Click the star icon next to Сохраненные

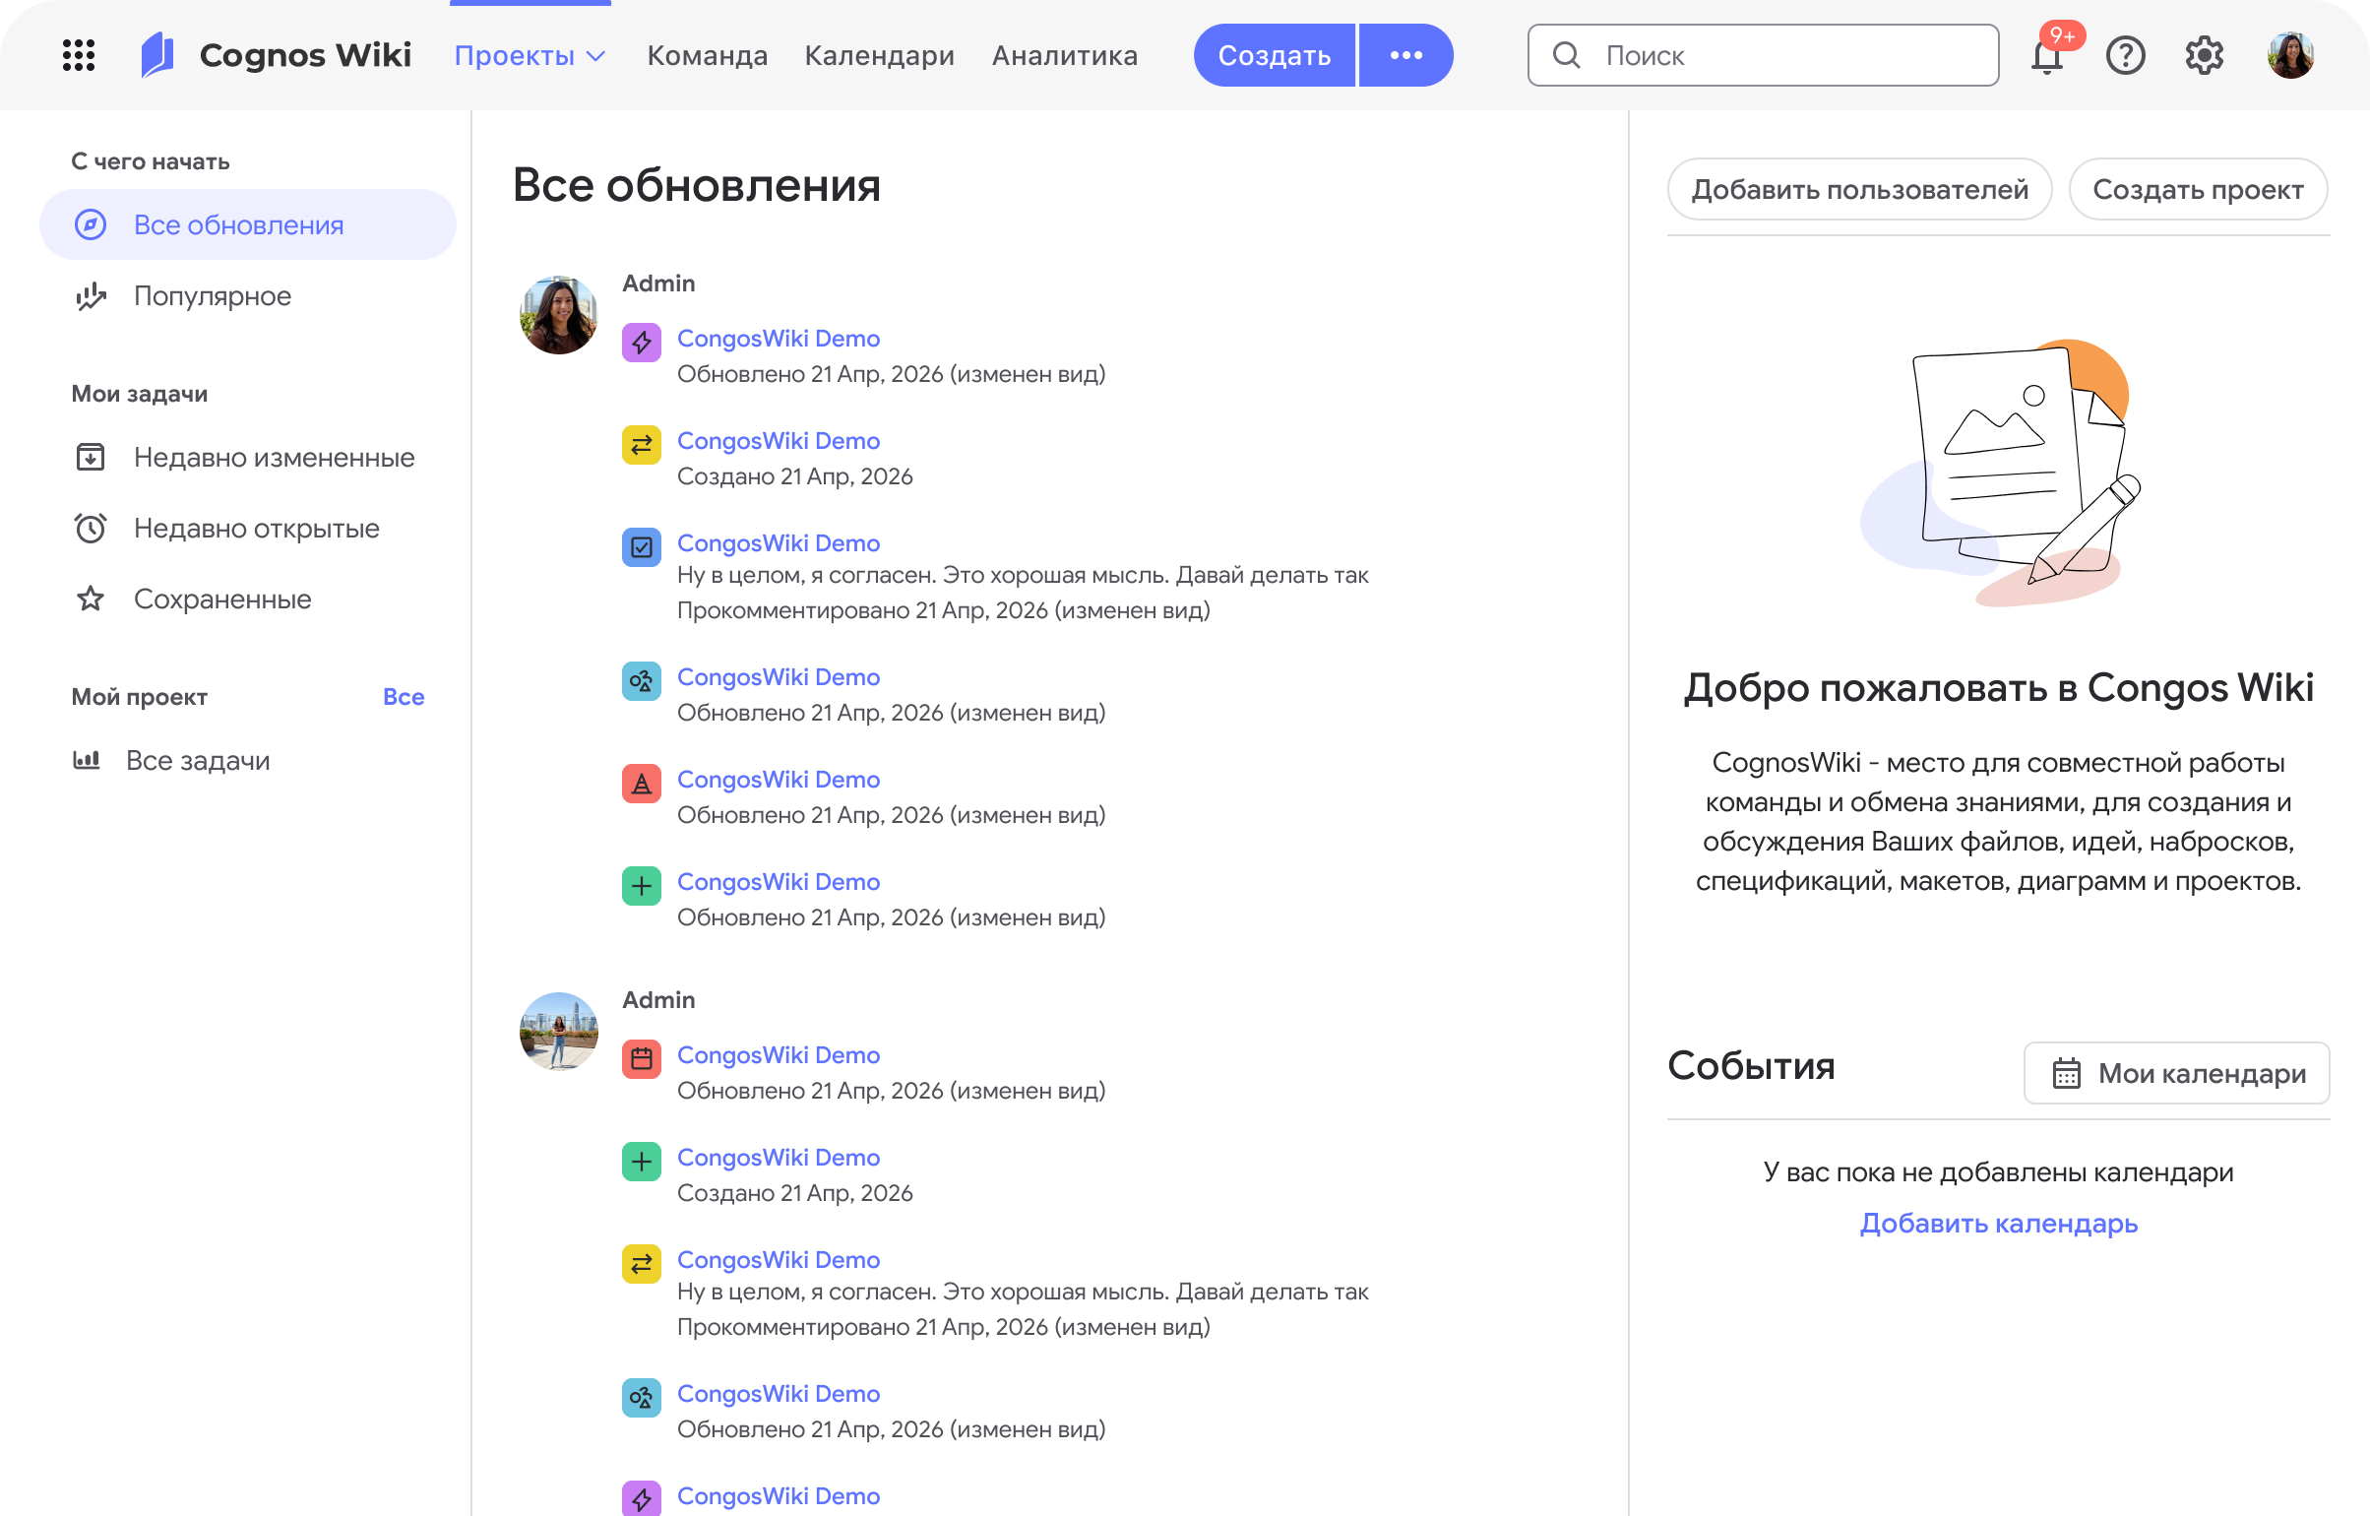pyautogui.click(x=91, y=599)
